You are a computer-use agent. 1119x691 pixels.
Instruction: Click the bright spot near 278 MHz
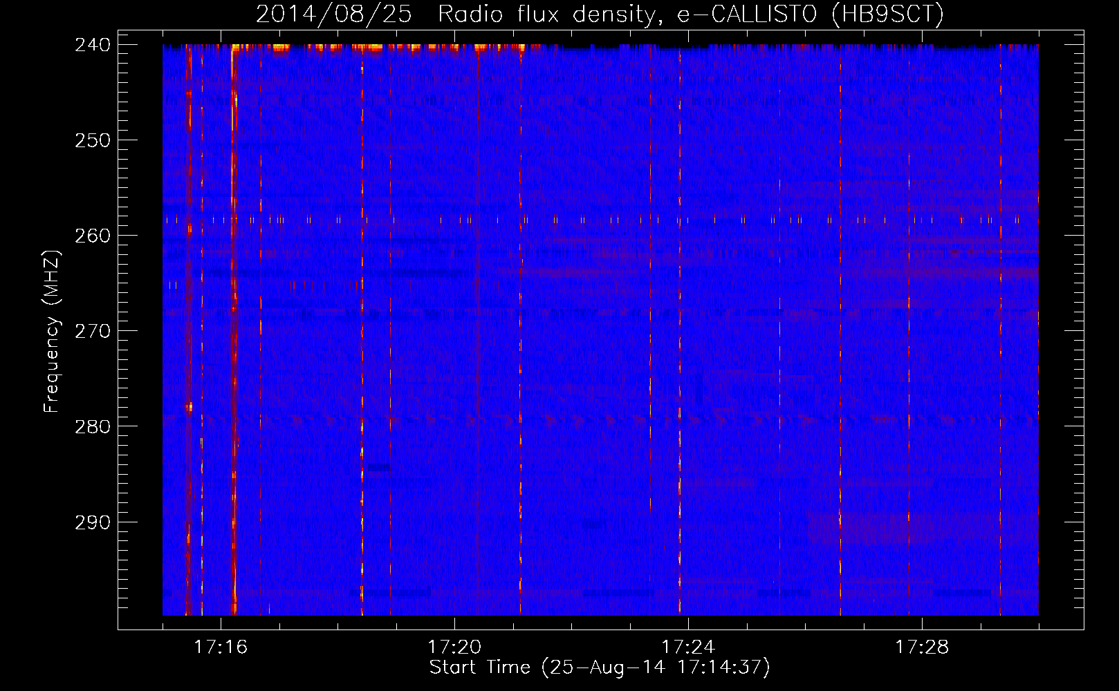(188, 408)
